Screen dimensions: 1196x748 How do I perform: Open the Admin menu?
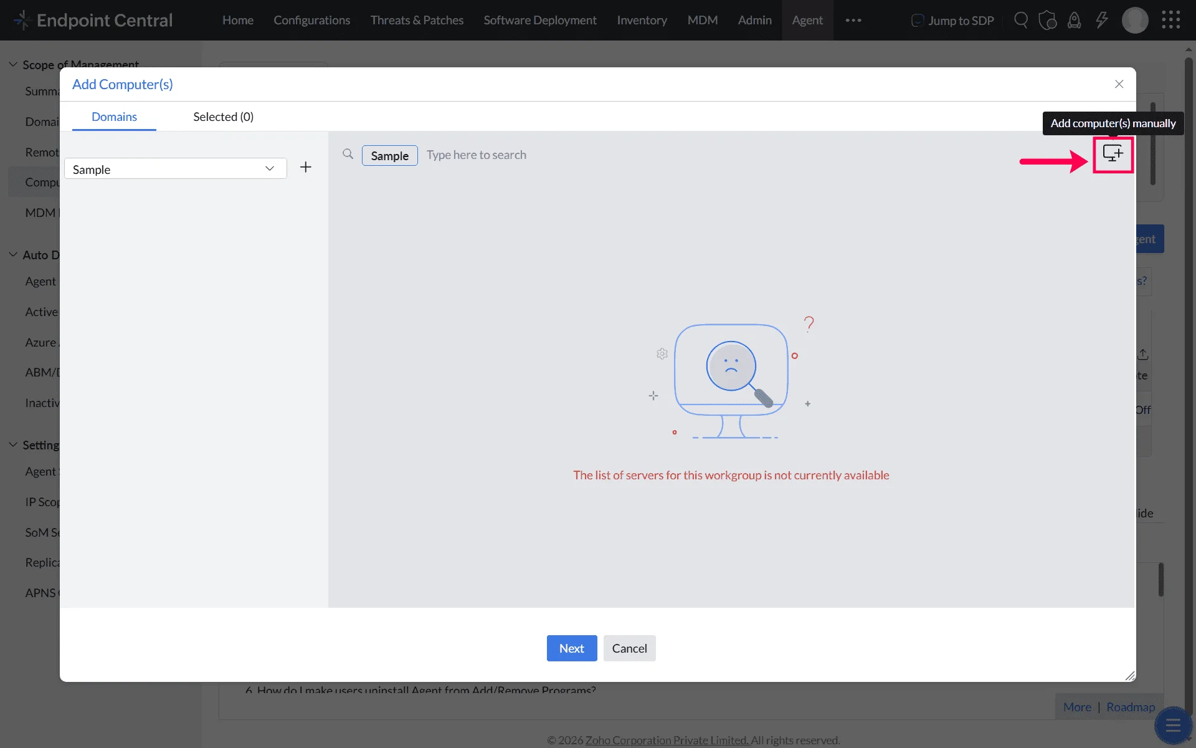[754, 20]
